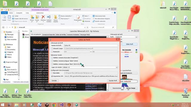Click the red Eliminar X icon
The image size is (191, 107).
(43, 17)
